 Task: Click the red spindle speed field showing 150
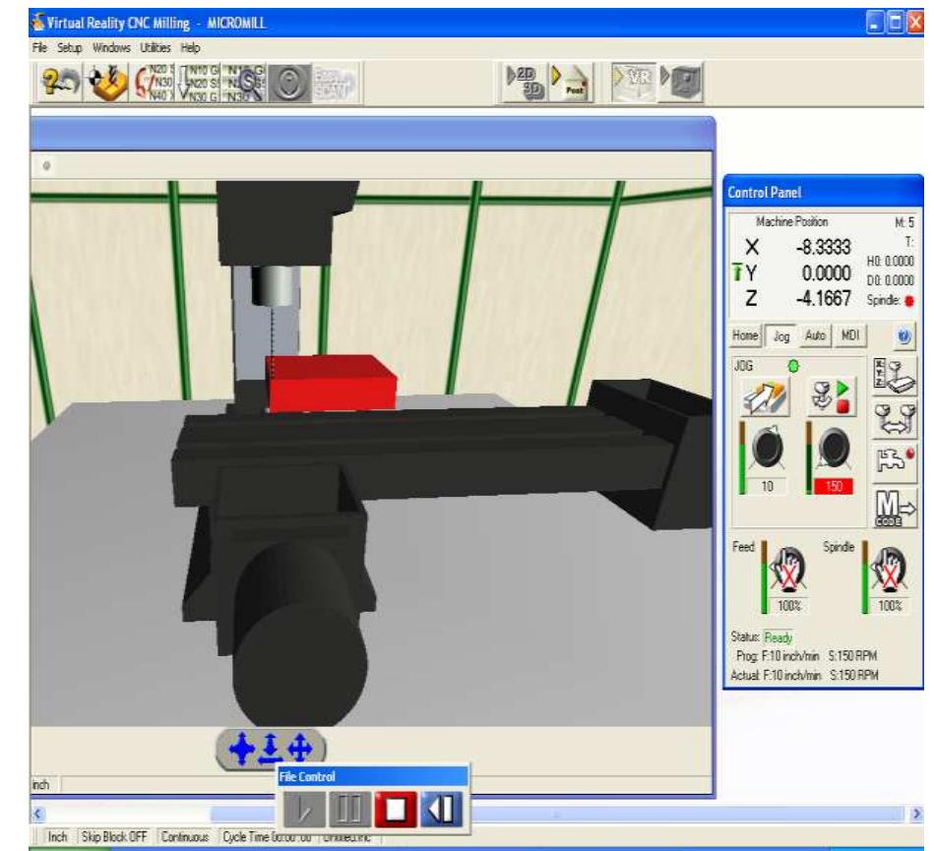pyautogui.click(x=834, y=487)
